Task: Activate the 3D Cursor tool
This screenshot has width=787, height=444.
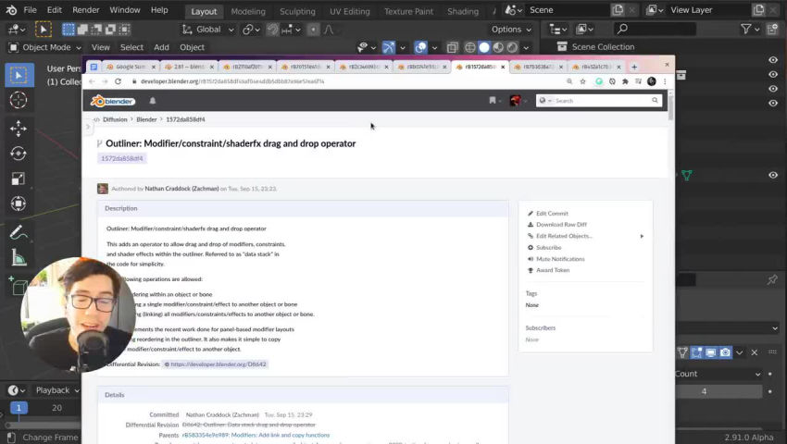Action: 19,100
